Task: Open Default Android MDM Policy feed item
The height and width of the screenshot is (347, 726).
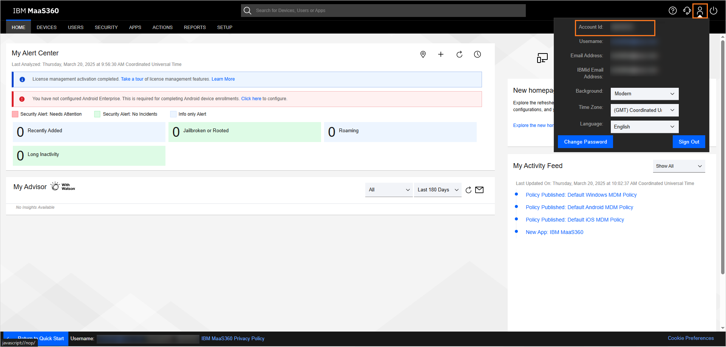Action: pos(579,207)
